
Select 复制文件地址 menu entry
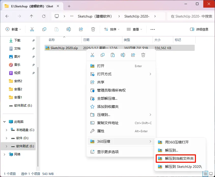121,123
